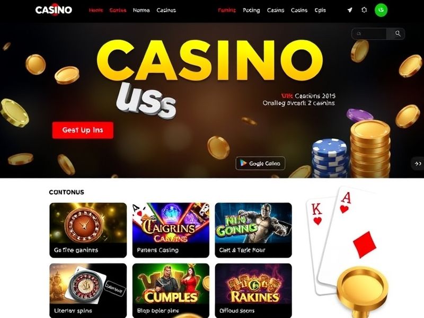This screenshot has width=424, height=318.
Task: Click the CASINO logo in header
Action: tap(54, 10)
